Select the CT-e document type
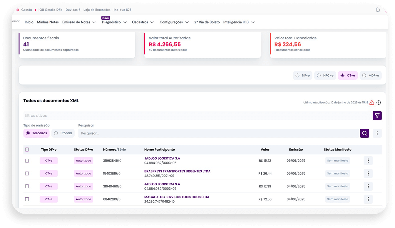Screen dimensions: 395x228 pyautogui.click(x=348, y=76)
